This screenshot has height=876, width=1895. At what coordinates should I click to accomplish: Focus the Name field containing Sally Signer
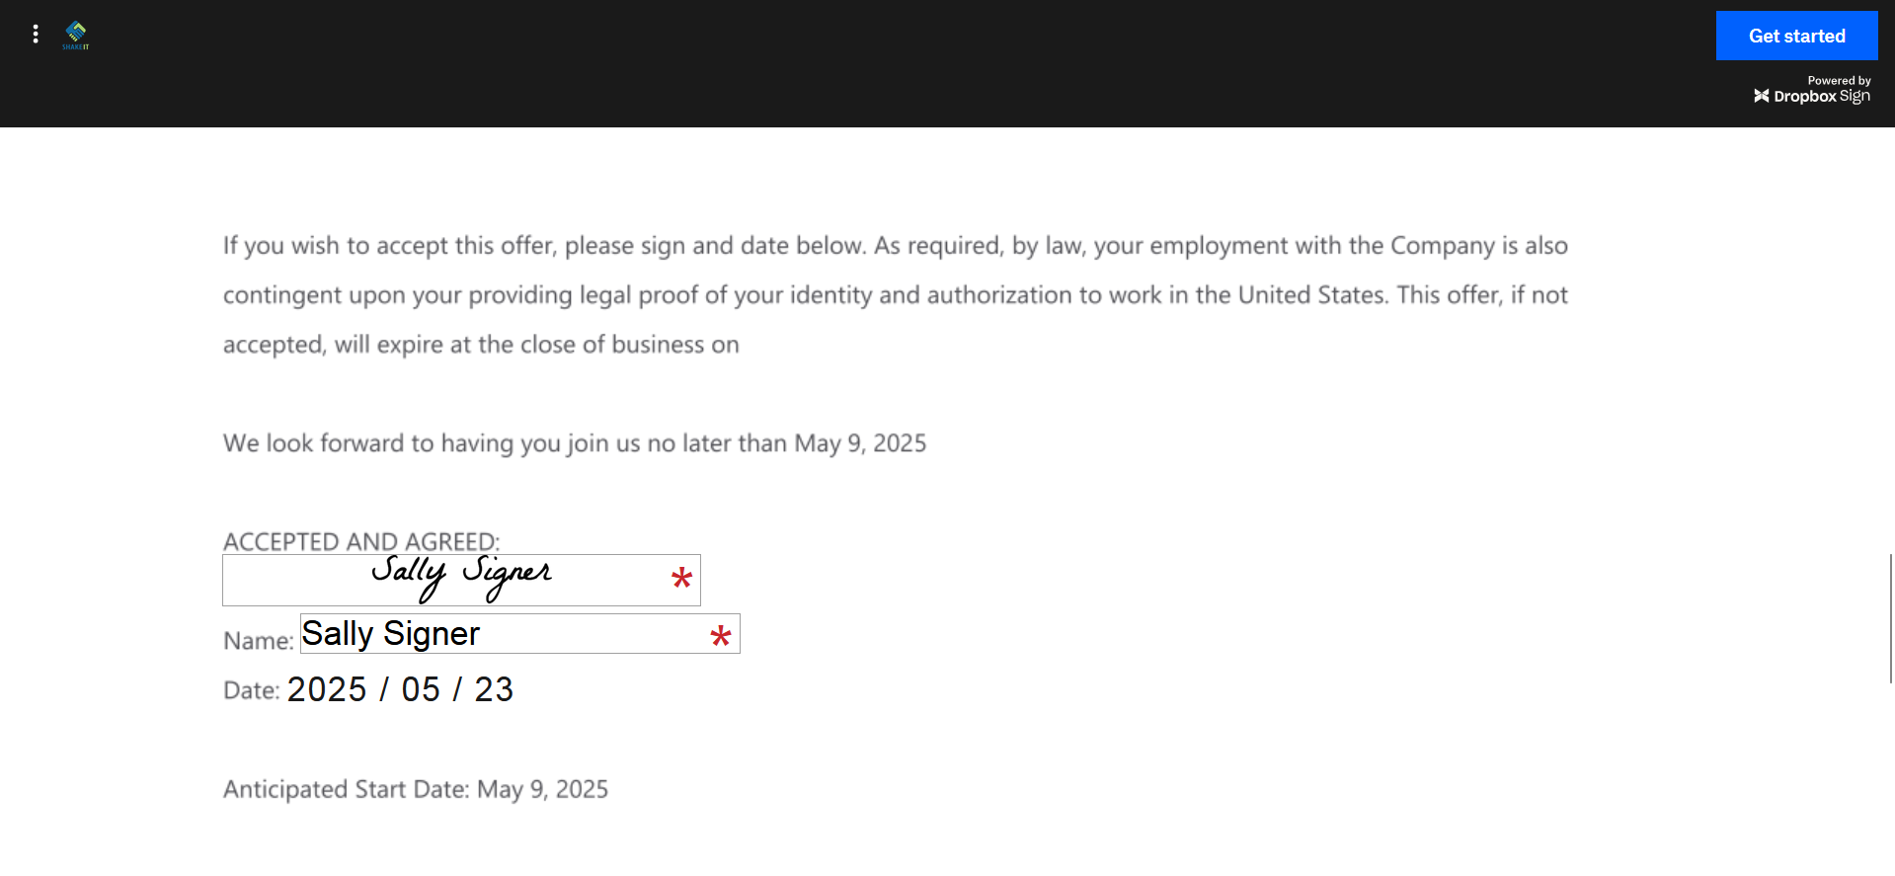520,633
